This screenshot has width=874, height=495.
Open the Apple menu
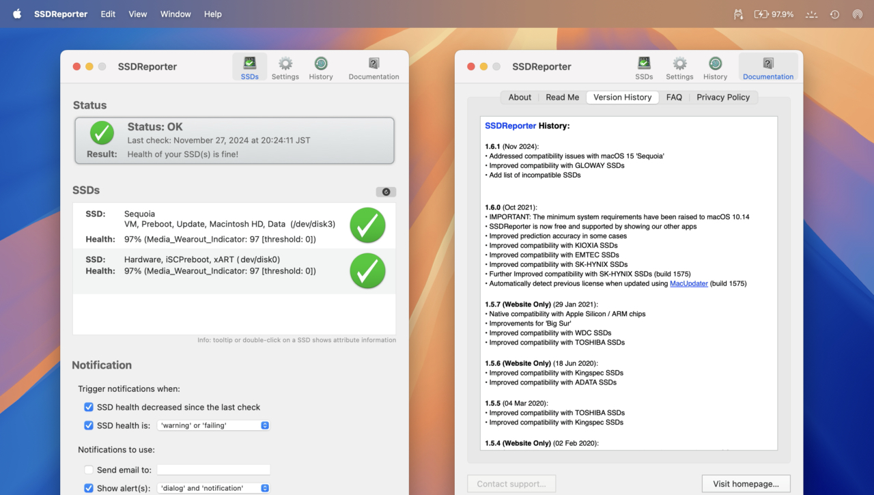(x=17, y=14)
